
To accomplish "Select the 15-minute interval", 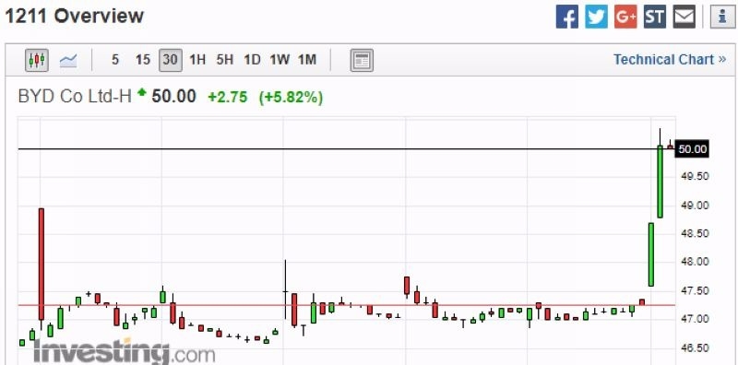I will [x=143, y=60].
